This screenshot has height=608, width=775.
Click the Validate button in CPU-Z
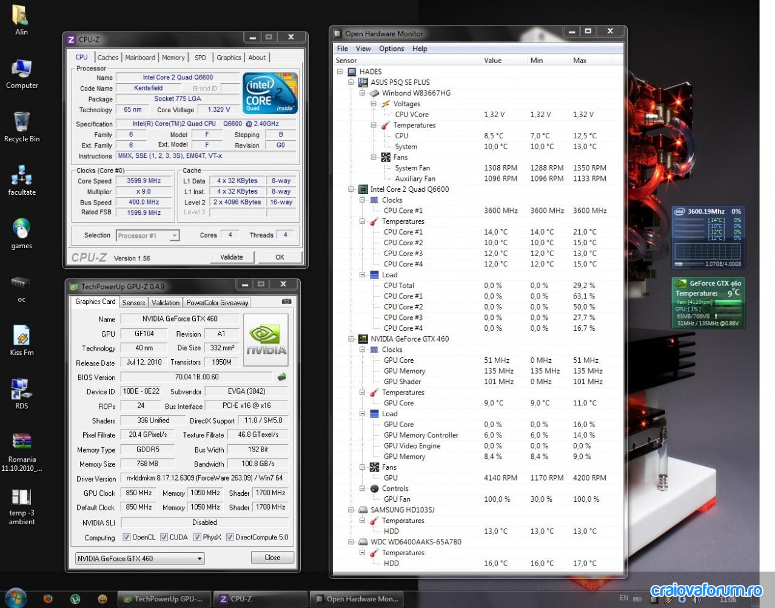(x=232, y=257)
